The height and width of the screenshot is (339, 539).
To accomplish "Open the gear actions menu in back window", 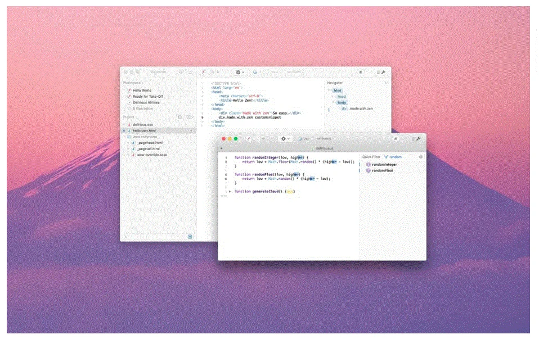I will (240, 72).
